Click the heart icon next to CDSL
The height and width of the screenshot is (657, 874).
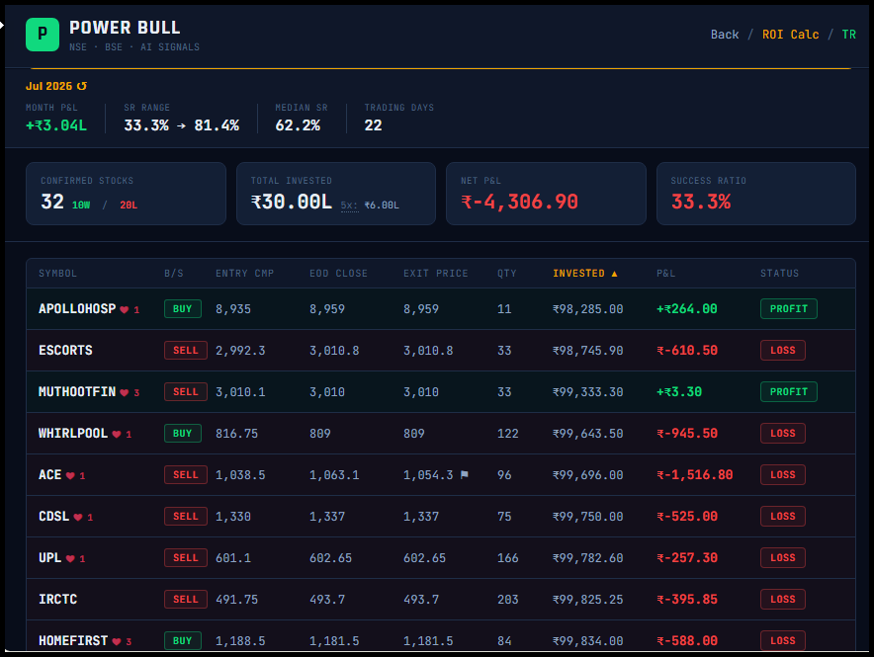click(78, 518)
